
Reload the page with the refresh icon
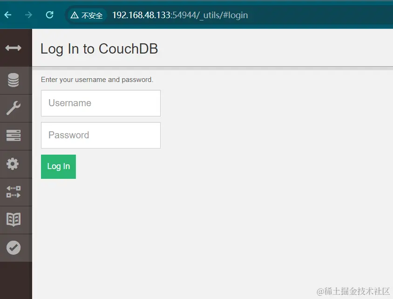point(50,15)
